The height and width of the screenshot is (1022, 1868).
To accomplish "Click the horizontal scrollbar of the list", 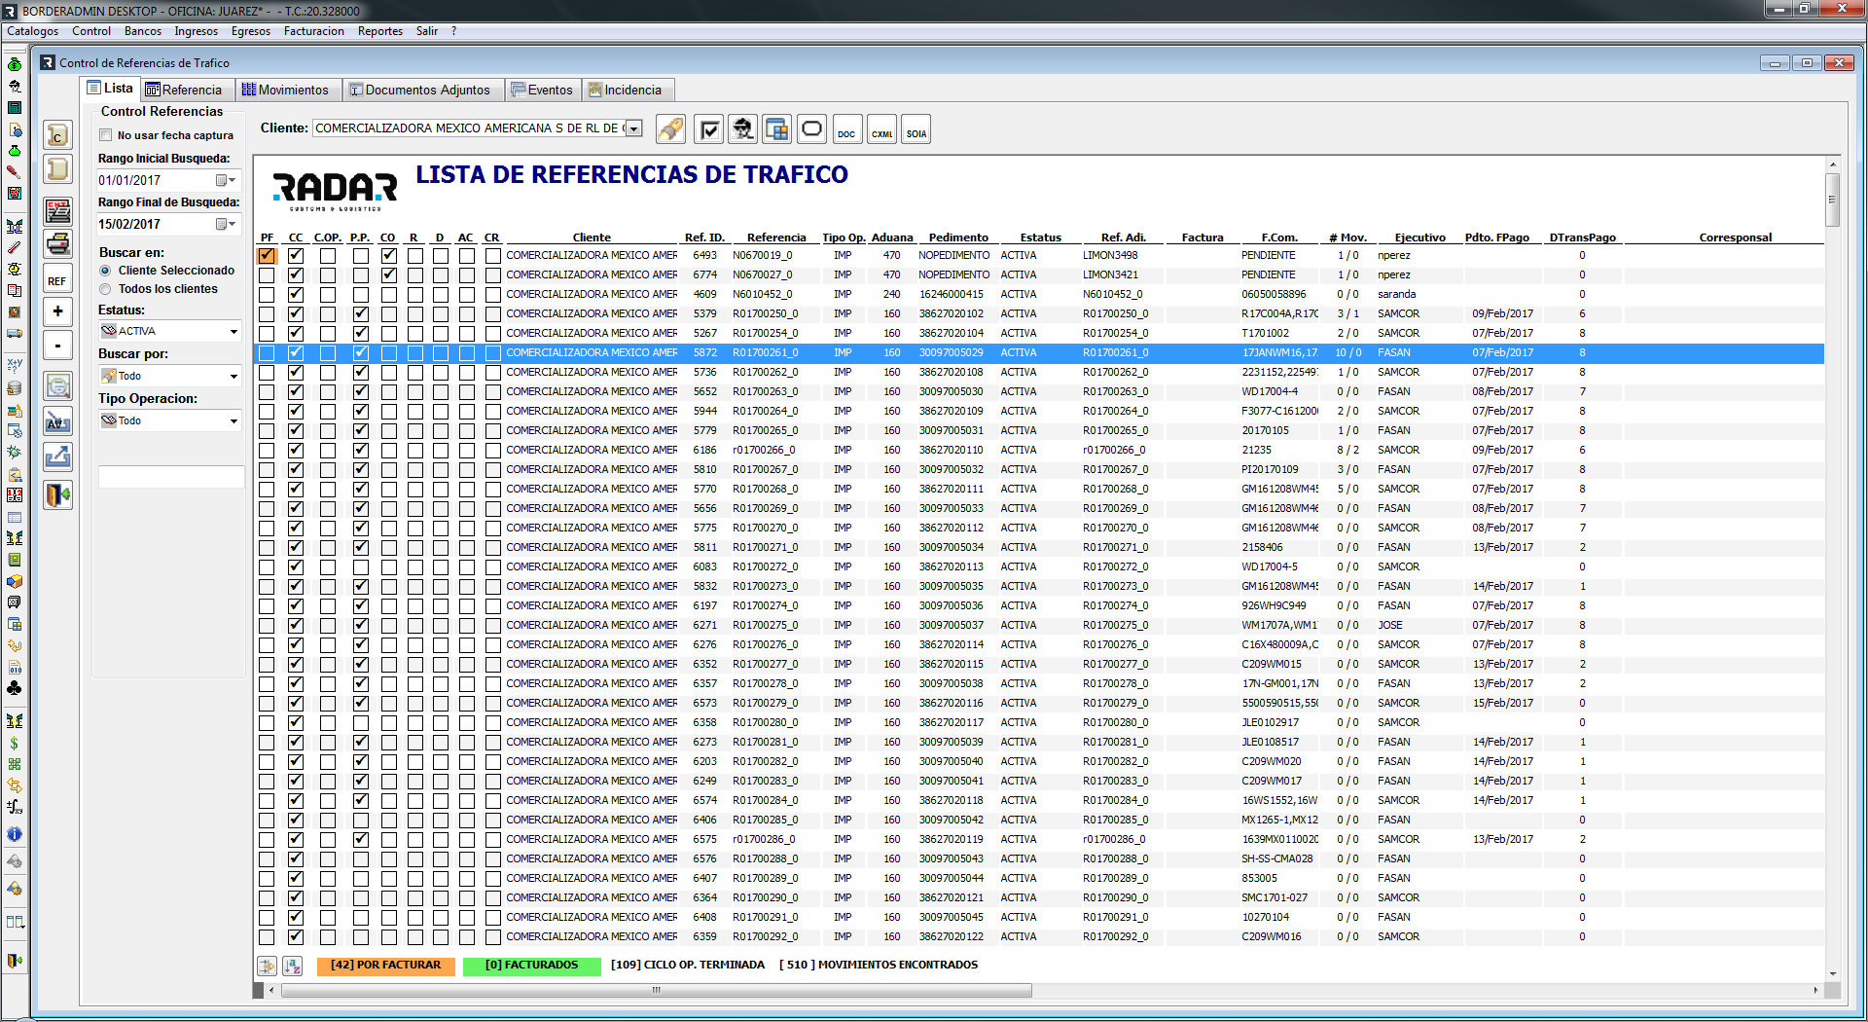I will (657, 990).
